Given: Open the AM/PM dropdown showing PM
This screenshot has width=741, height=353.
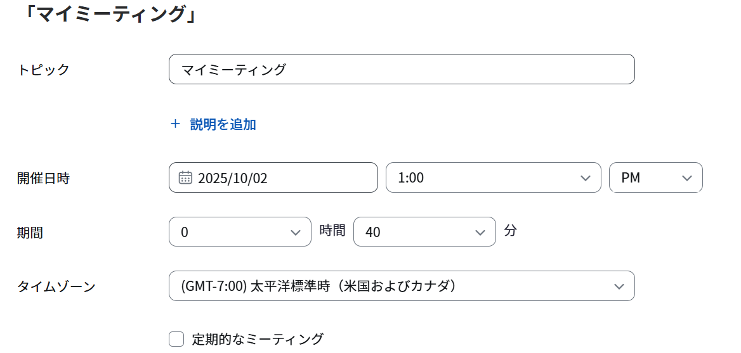Looking at the screenshot, I should pyautogui.click(x=655, y=178).
